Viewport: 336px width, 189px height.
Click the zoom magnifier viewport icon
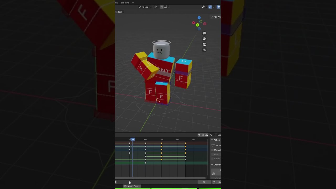(x=204, y=33)
